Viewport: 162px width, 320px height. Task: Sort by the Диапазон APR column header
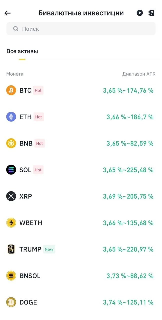(x=139, y=74)
